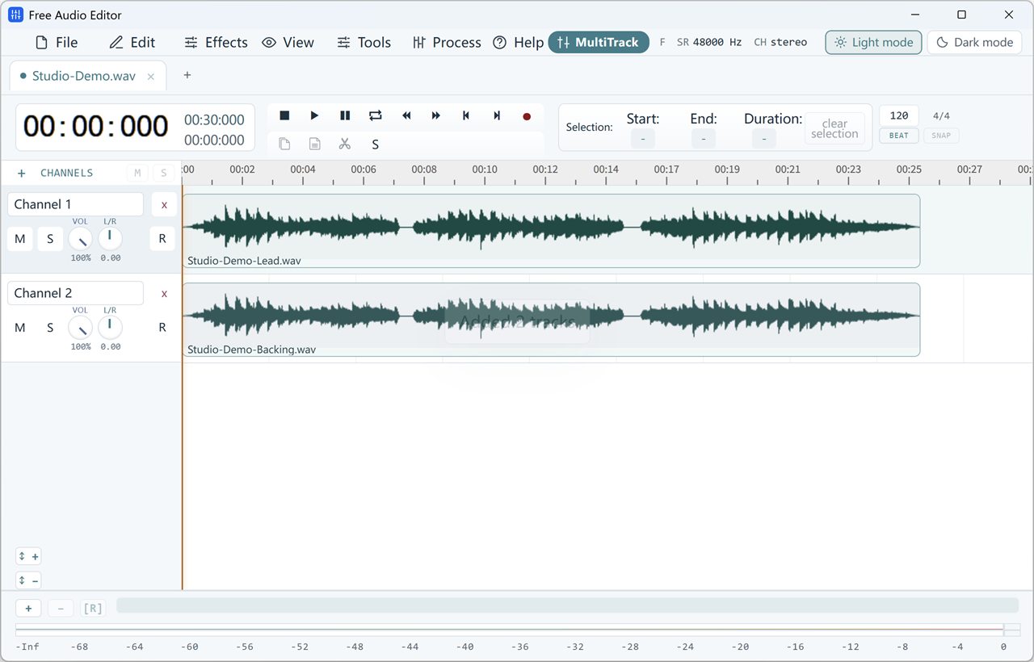
Task: Click the fast forward icon
Action: click(x=435, y=116)
